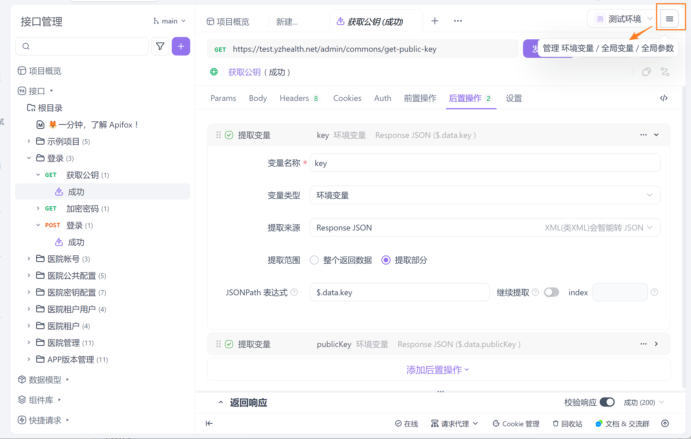
Task: Click the collapse sidebar arrow icon
Action: [x=209, y=423]
